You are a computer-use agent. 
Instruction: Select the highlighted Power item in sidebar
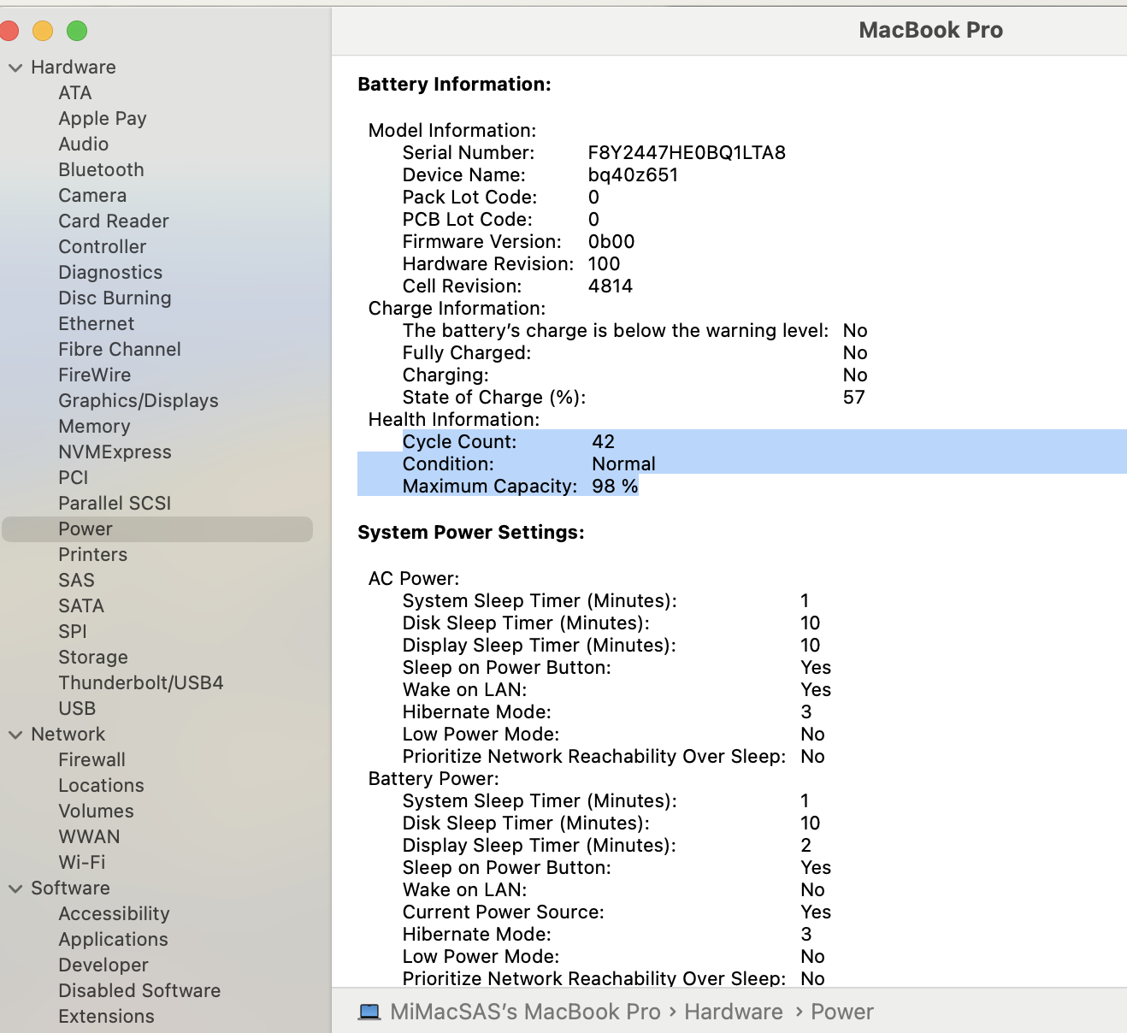click(157, 529)
